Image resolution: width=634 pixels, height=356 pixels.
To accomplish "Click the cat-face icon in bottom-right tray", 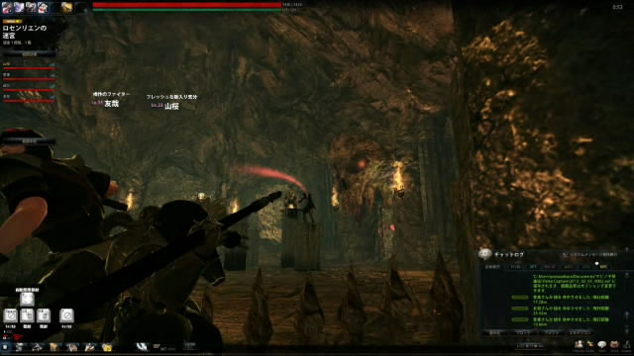I will point(614,345).
